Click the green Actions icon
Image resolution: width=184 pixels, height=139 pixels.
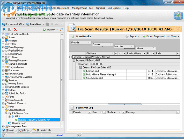pyautogui.click(x=44, y=30)
